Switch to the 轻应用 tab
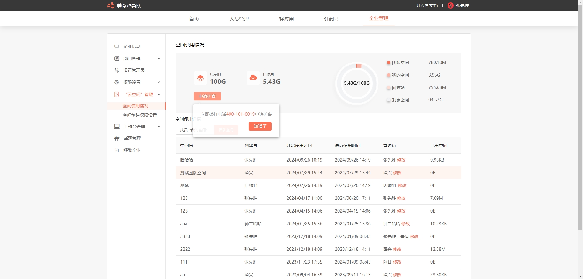The width and height of the screenshot is (583, 279). click(x=286, y=19)
